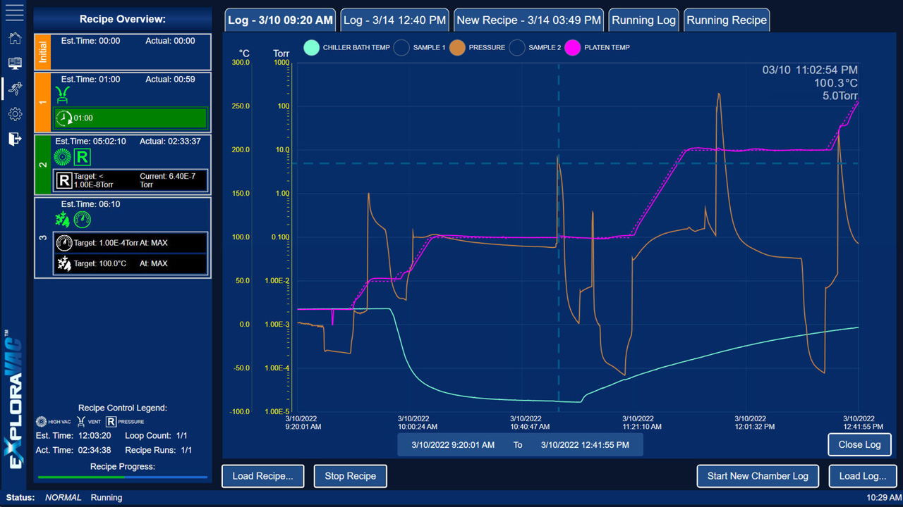Screen dimensions: 903x507
Task: Click the white R icon beside pressure target
Action: [63, 180]
